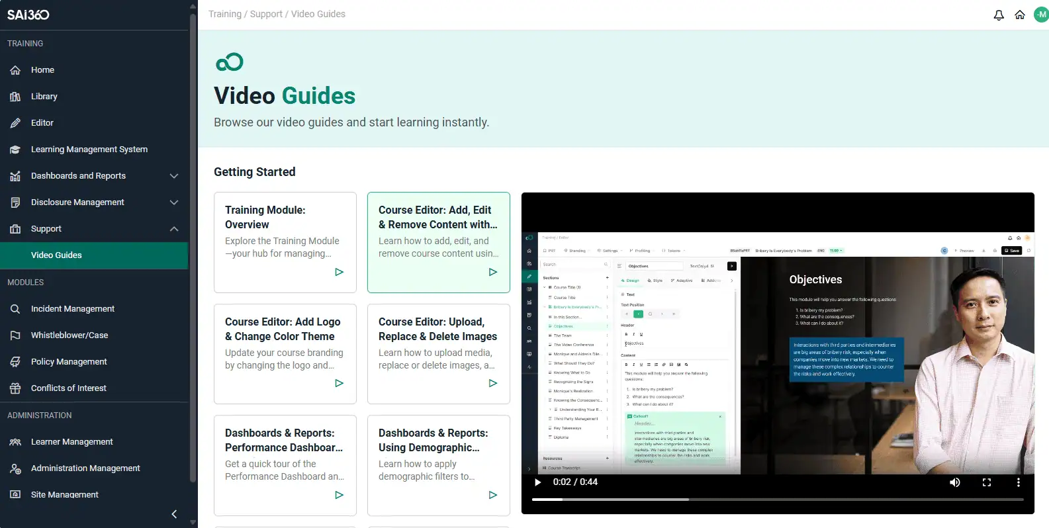Image resolution: width=1049 pixels, height=528 pixels.
Task: Enter fullscreen mode on the video
Action: pyautogui.click(x=986, y=482)
